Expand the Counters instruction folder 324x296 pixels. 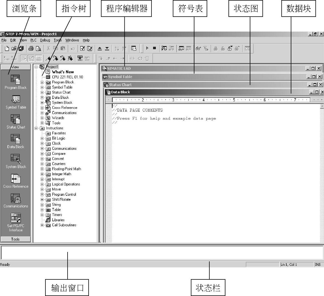pyautogui.click(x=42, y=164)
